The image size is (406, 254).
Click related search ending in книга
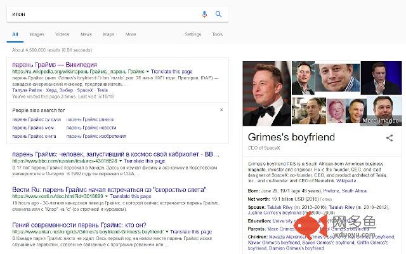(x=34, y=136)
